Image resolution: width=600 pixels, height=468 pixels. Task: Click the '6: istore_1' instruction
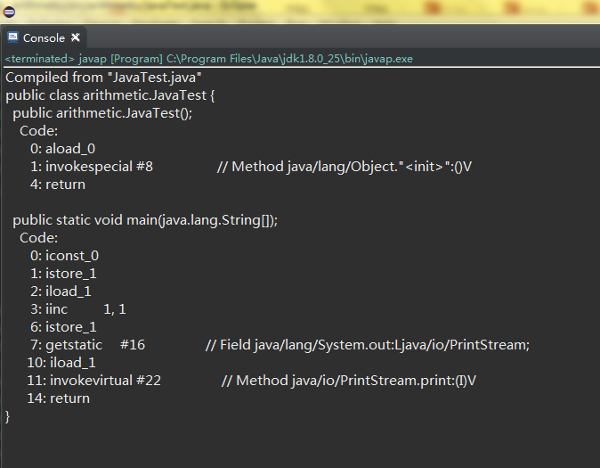[x=63, y=327]
